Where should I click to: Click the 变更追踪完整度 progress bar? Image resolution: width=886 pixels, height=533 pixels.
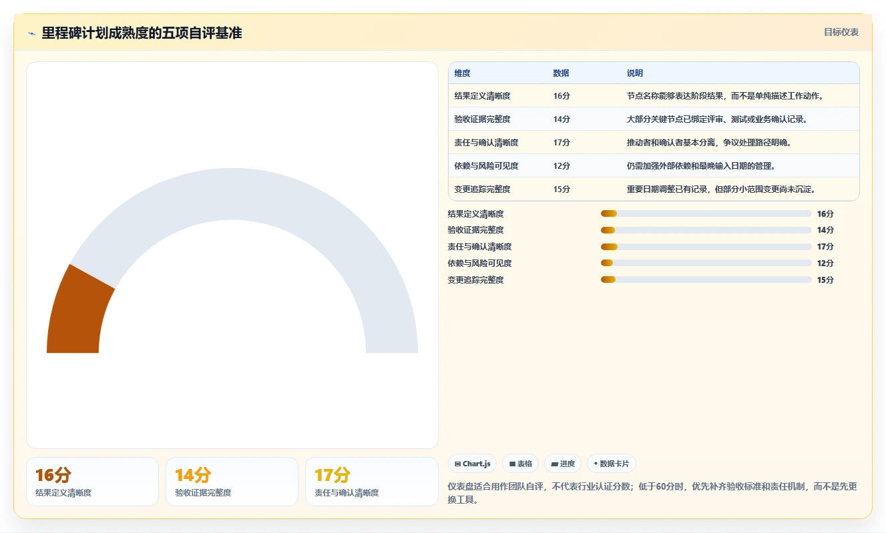(x=706, y=280)
